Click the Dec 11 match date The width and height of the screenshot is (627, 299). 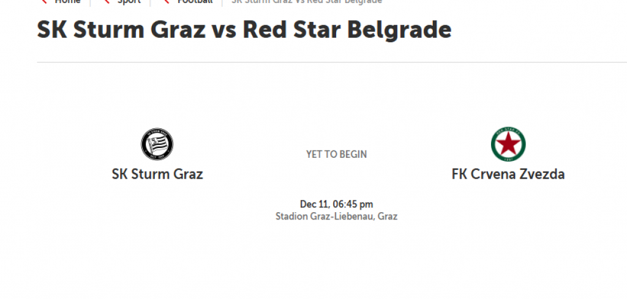[313, 204]
